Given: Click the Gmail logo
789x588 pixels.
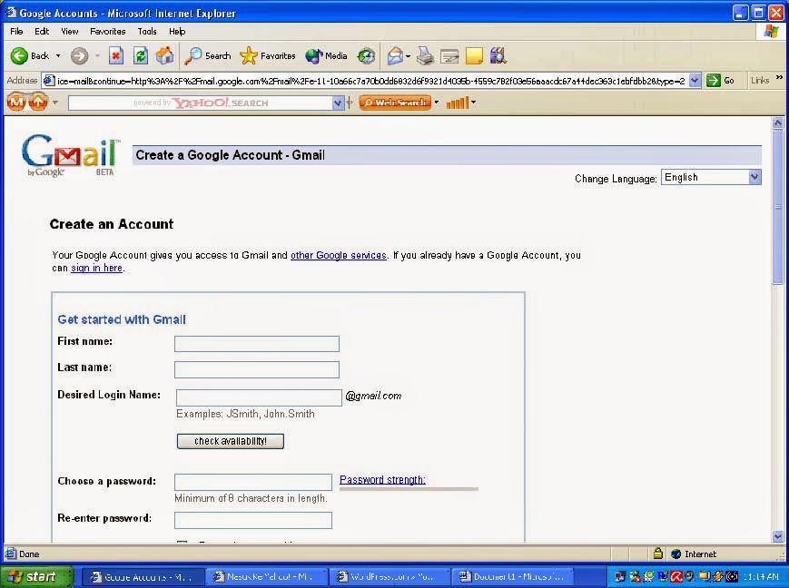Looking at the screenshot, I should pyautogui.click(x=69, y=154).
